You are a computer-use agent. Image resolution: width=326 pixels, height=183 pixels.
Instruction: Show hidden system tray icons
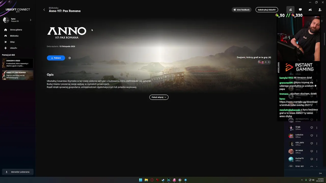[302, 180]
